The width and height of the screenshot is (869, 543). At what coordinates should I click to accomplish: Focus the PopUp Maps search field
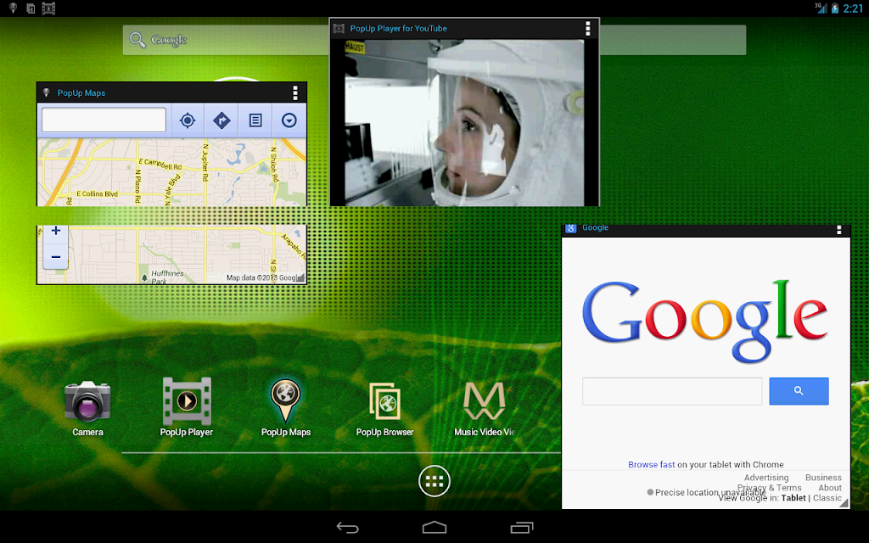(104, 120)
